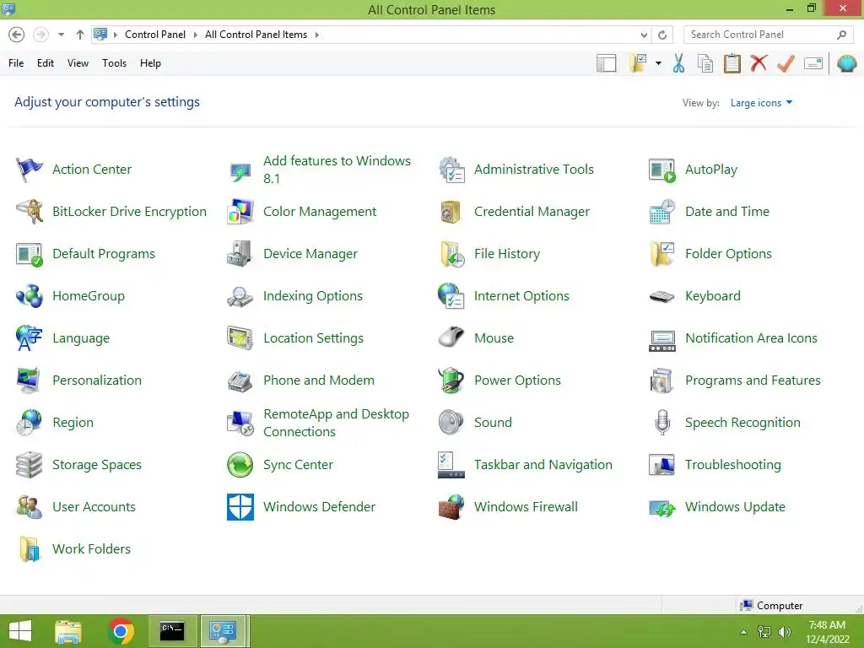Open the Power Options battery icon
864x648 pixels.
click(451, 381)
